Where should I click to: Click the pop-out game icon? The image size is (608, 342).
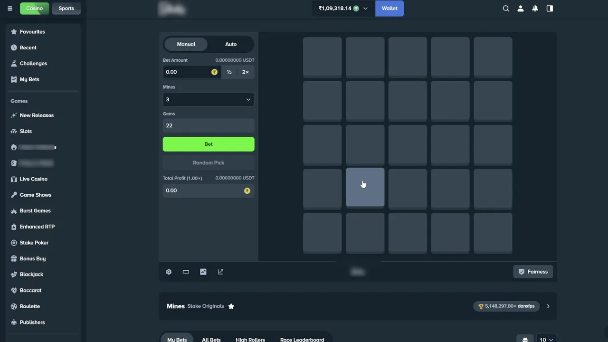220,272
